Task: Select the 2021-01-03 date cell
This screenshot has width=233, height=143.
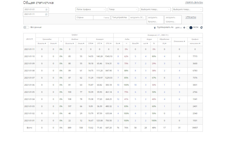Action: [x=30, y=106]
